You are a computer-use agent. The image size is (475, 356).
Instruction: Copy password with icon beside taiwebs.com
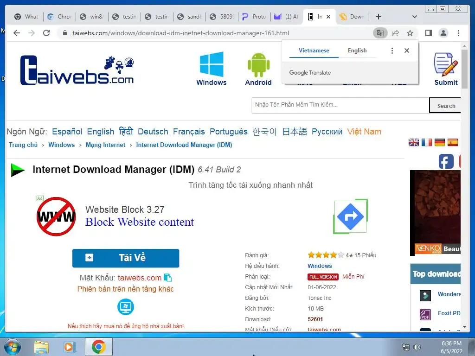tap(167, 277)
